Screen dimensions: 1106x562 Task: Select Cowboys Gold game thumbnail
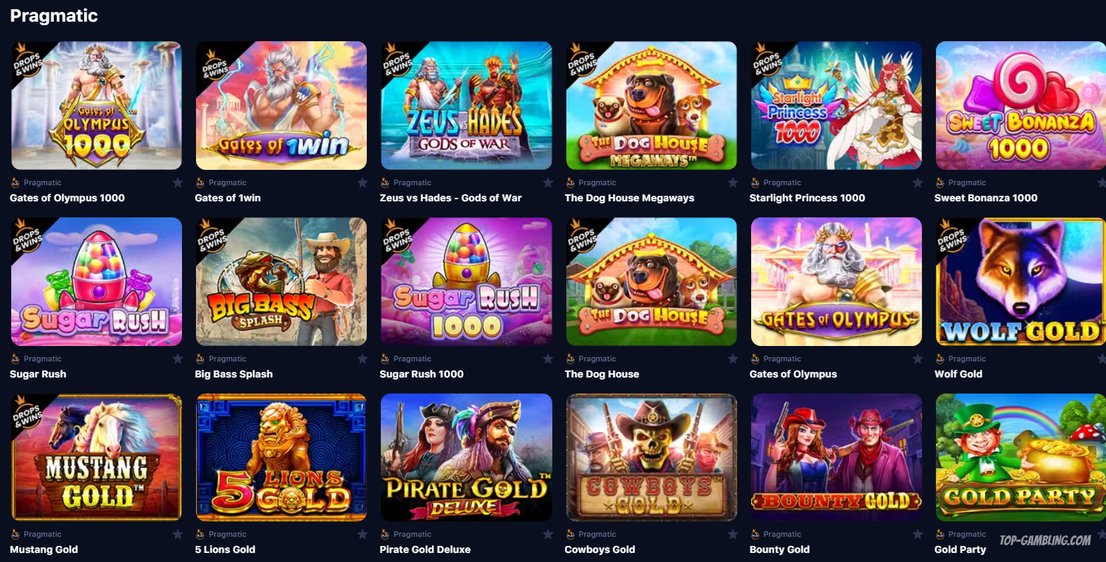coord(652,457)
